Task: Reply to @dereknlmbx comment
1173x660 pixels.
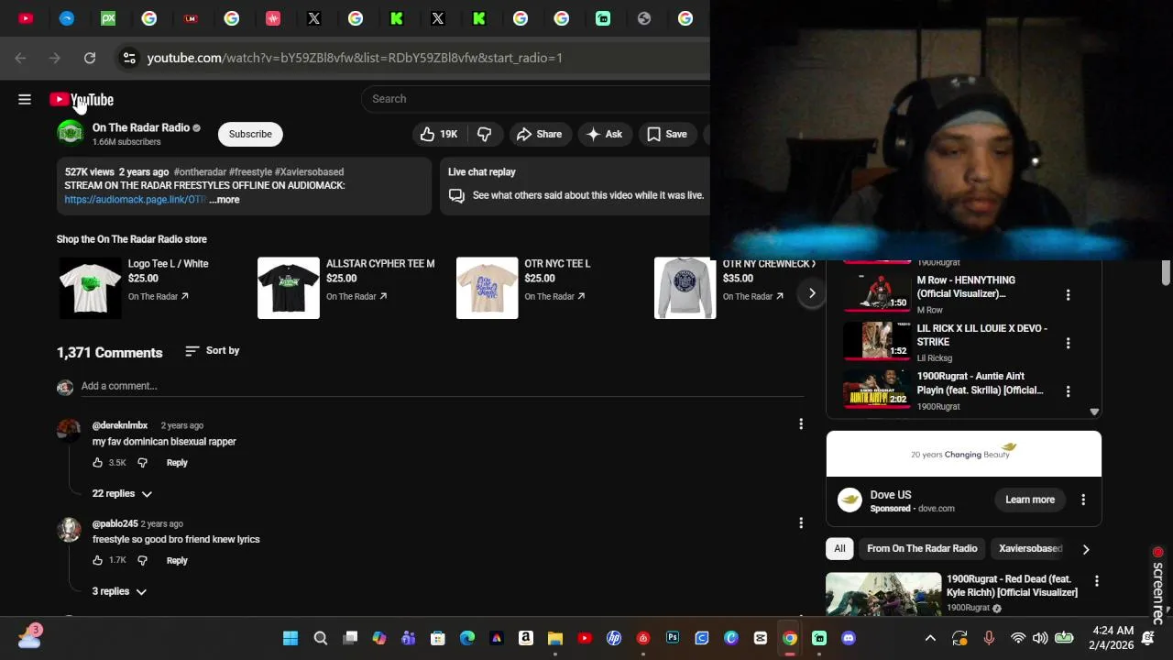Action: pos(177,463)
